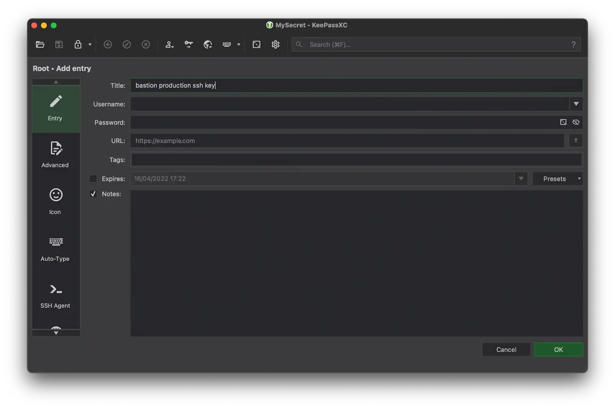Delete entry using the X toolbar icon
Screen dimensions: 615x409
146,44
